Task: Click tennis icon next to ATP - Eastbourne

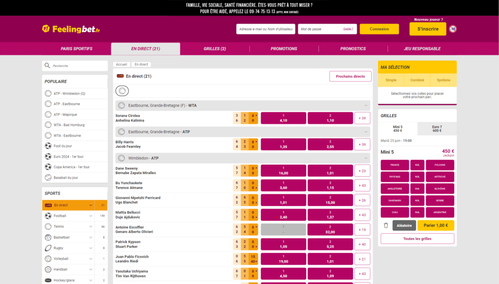Action: coord(48,104)
